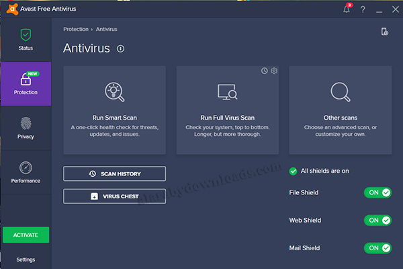Click Antivirus in the breadcrumb
Screen dimensions: 403x269
tap(106, 29)
